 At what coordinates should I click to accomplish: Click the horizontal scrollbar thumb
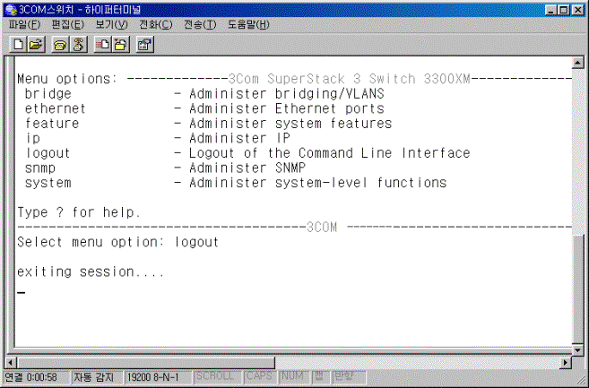point(146,362)
